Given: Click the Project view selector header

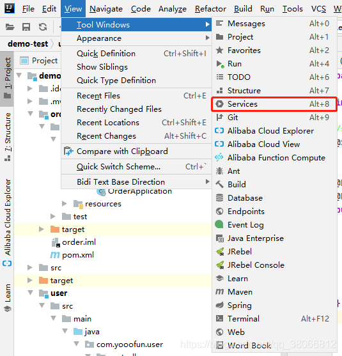Looking at the screenshot, I should pyautogui.click(x=39, y=61).
